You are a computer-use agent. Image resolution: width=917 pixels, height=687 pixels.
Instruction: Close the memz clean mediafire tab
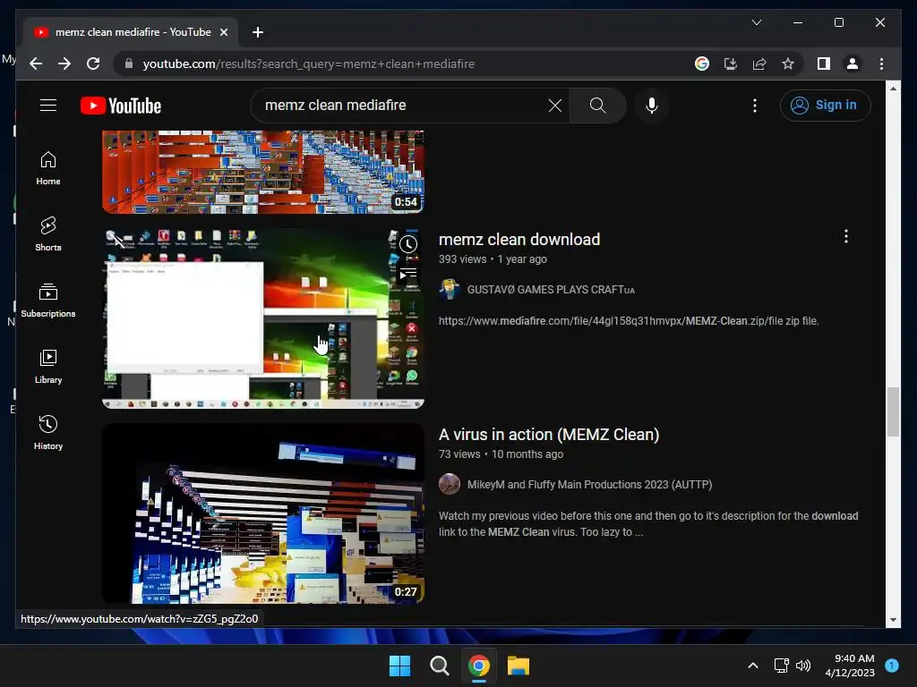(223, 32)
